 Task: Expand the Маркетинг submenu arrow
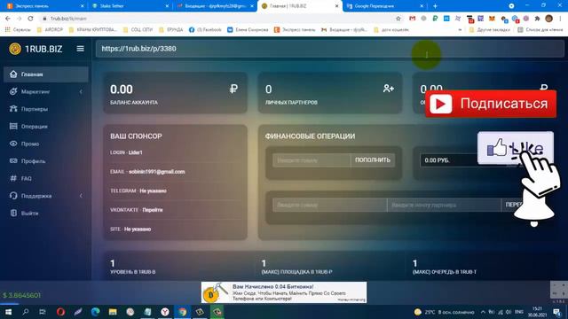pyautogui.click(x=81, y=92)
